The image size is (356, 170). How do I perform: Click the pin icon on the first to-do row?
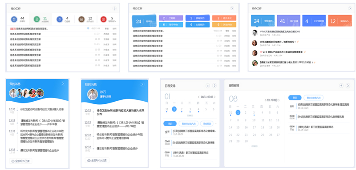click(88, 28)
